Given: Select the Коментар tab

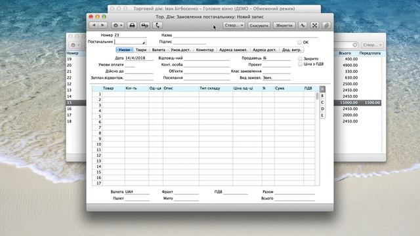Looking at the screenshot, I should point(205,50).
